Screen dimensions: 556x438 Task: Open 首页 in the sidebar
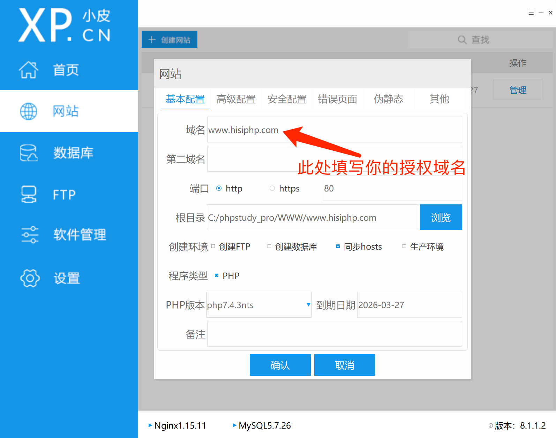pyautogui.click(x=69, y=70)
